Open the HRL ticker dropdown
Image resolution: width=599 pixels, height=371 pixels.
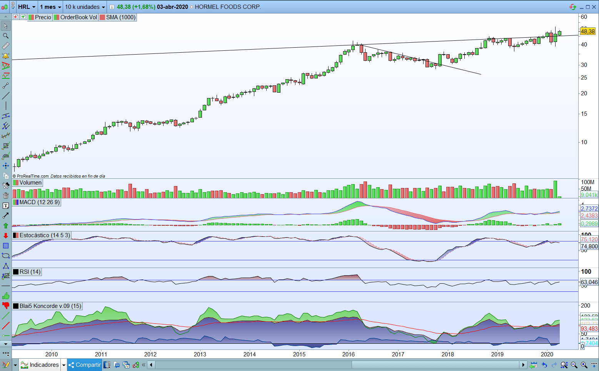click(x=27, y=7)
